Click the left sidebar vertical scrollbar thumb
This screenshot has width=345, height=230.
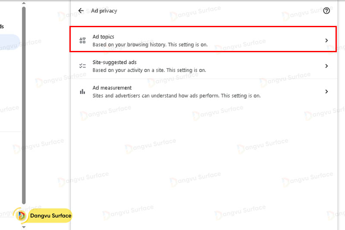[x=24, y=104]
